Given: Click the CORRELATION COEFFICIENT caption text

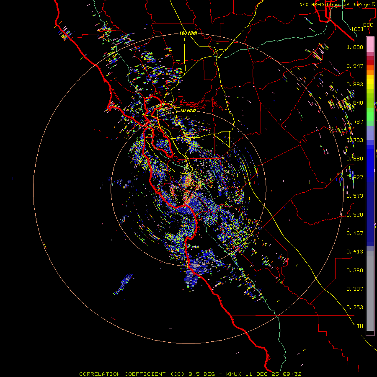Looking at the screenshot, I should (x=122, y=374).
